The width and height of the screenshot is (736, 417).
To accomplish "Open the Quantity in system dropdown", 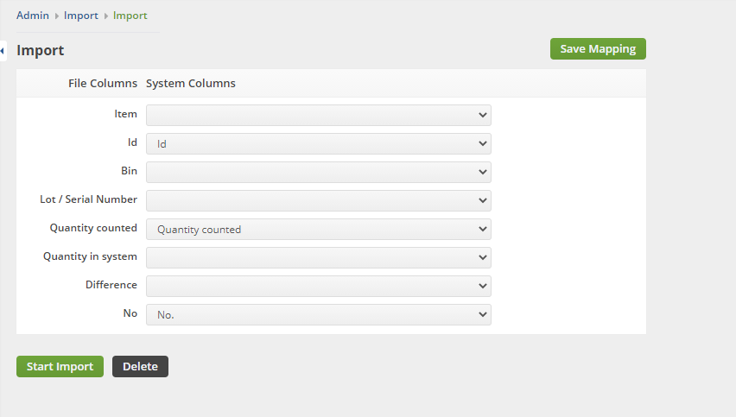I will [318, 257].
